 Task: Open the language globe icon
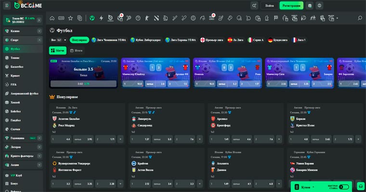[x=320, y=6]
